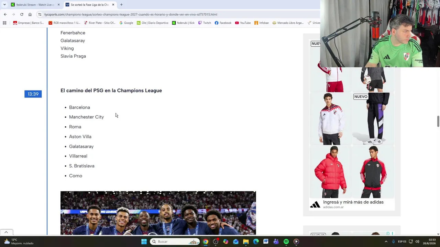
Task: Open the PSG players photo
Action: 158,213
